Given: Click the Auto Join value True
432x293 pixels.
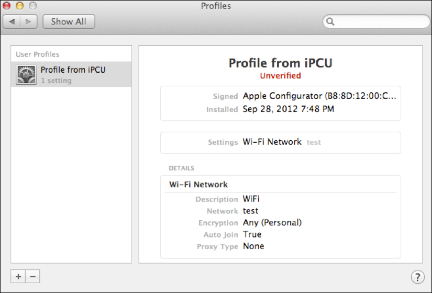Looking at the screenshot, I should (x=252, y=234).
